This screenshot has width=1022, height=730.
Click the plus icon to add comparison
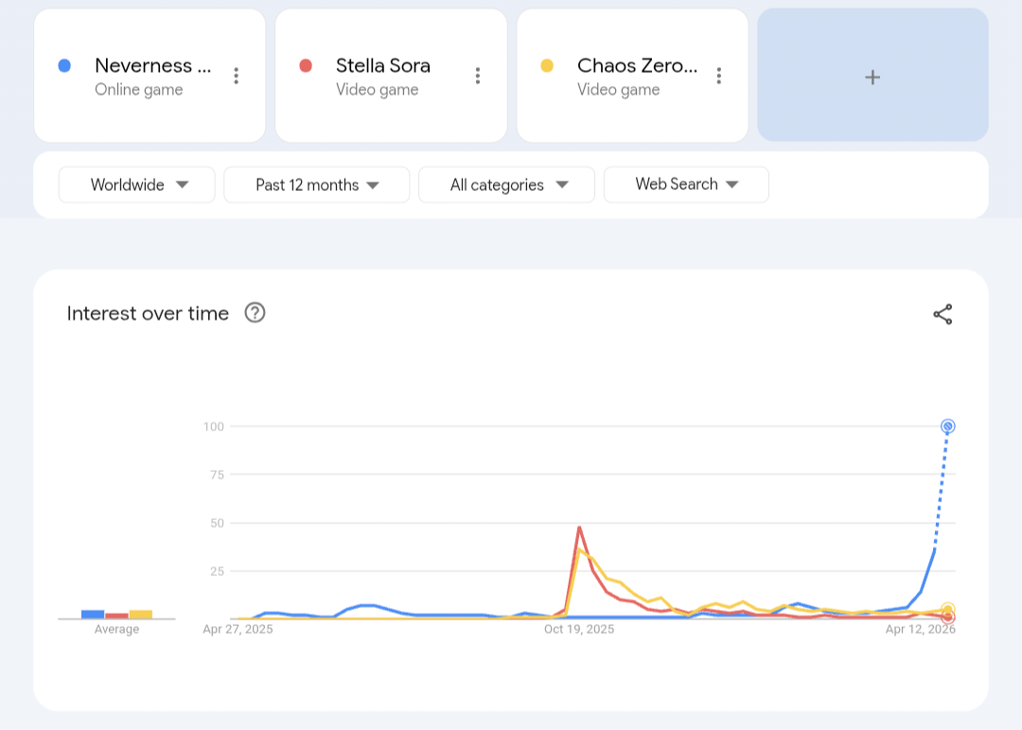pos(872,77)
